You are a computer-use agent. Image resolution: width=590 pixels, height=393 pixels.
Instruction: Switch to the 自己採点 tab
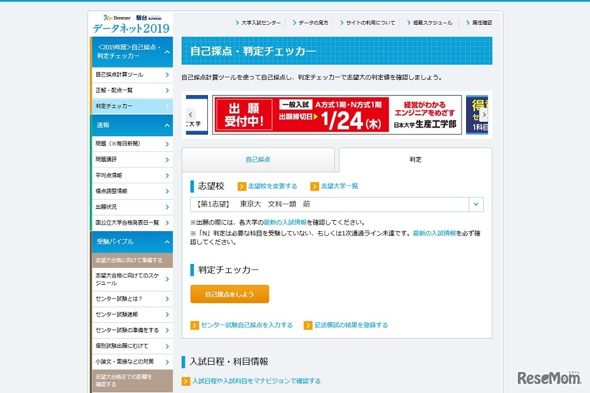click(x=258, y=158)
